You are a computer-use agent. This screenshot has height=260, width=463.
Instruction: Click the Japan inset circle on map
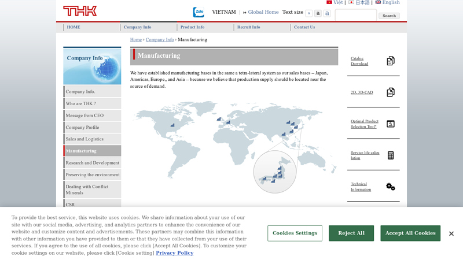pyautogui.click(x=274, y=172)
